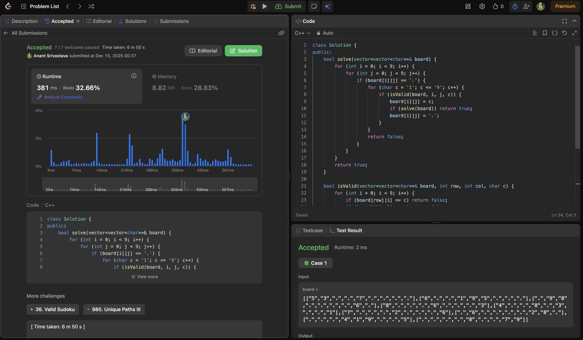583x340 pixels.
Task: Select the Accepted tab
Action: (x=59, y=21)
